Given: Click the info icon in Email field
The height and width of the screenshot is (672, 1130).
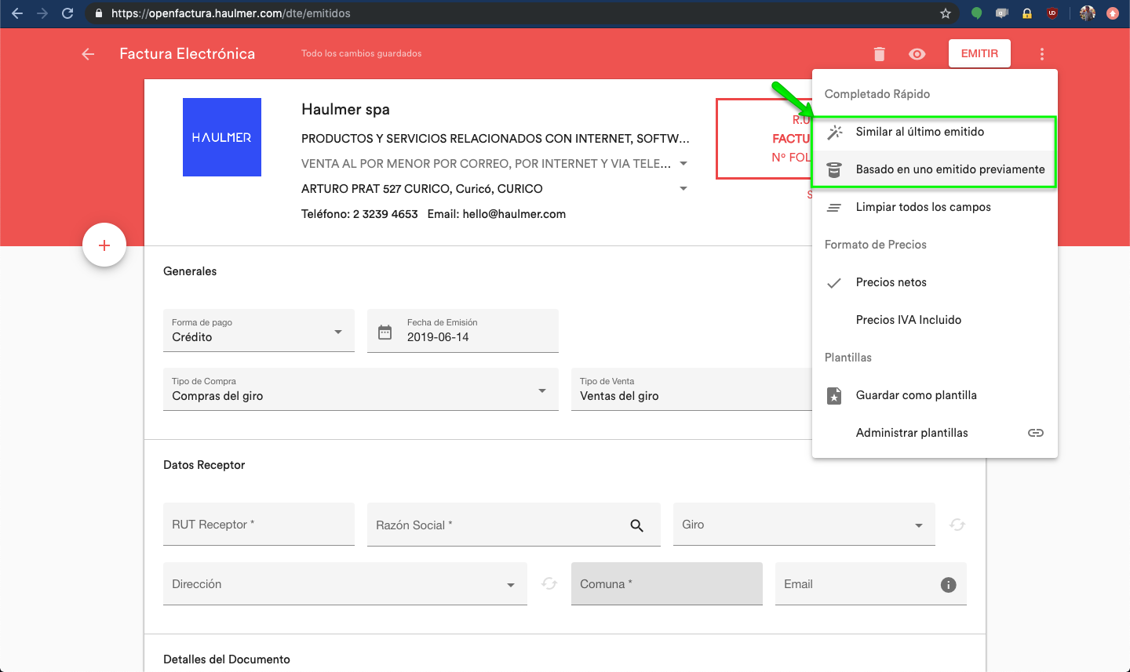Looking at the screenshot, I should [948, 585].
